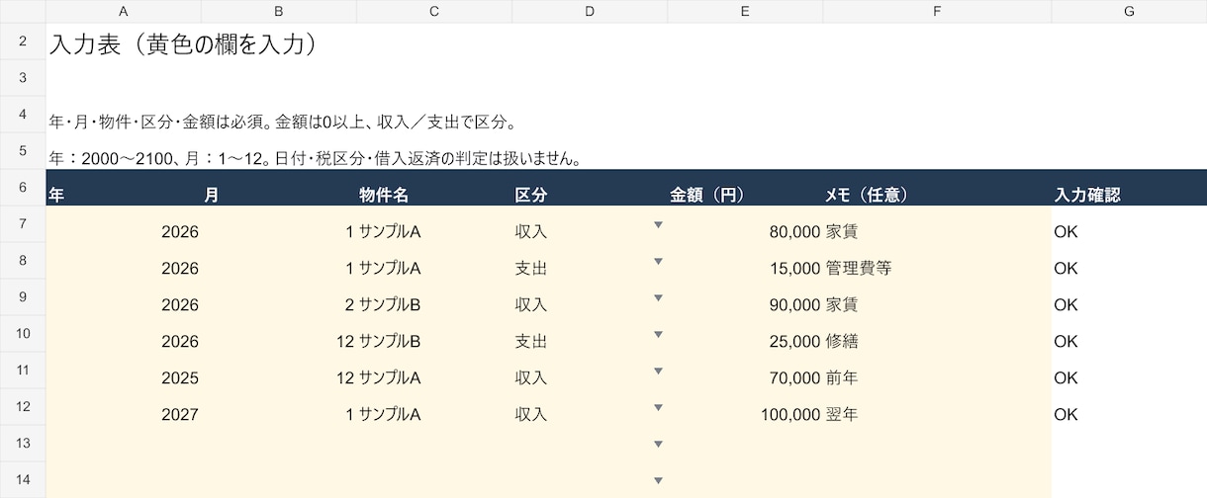
Task: Open the 区分 dropdown arrow in row 8
Action: coord(658,262)
